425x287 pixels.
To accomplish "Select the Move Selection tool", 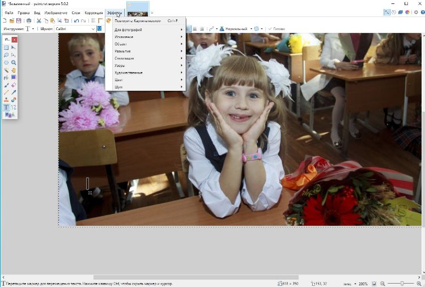I will coord(14,55).
